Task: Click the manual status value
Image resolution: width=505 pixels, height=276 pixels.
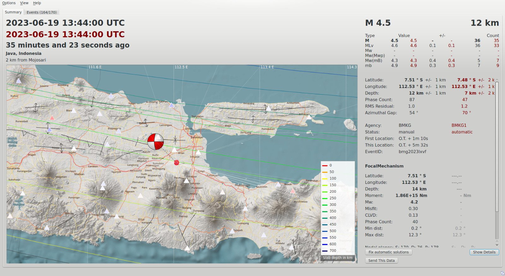Action: 407,132
